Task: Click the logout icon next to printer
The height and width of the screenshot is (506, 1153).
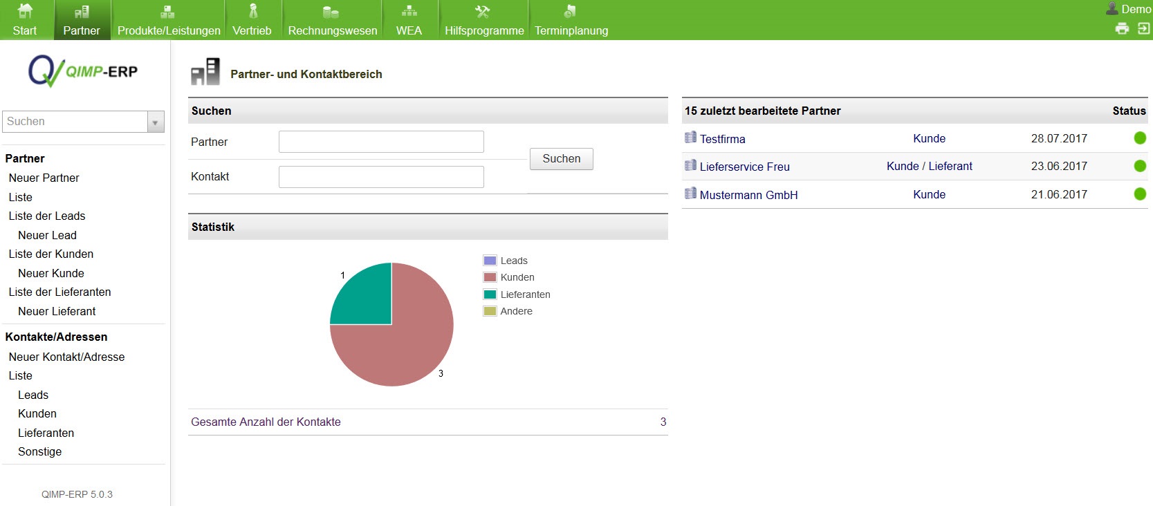Action: (x=1144, y=28)
